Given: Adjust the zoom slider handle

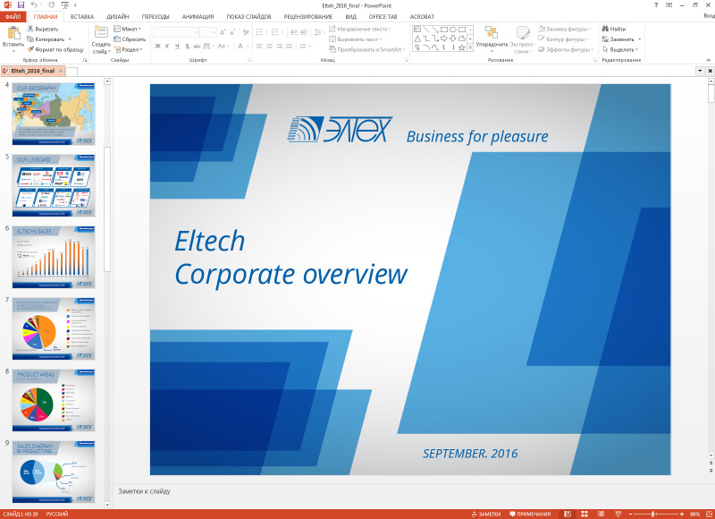Looking at the screenshot, I should 653,514.
